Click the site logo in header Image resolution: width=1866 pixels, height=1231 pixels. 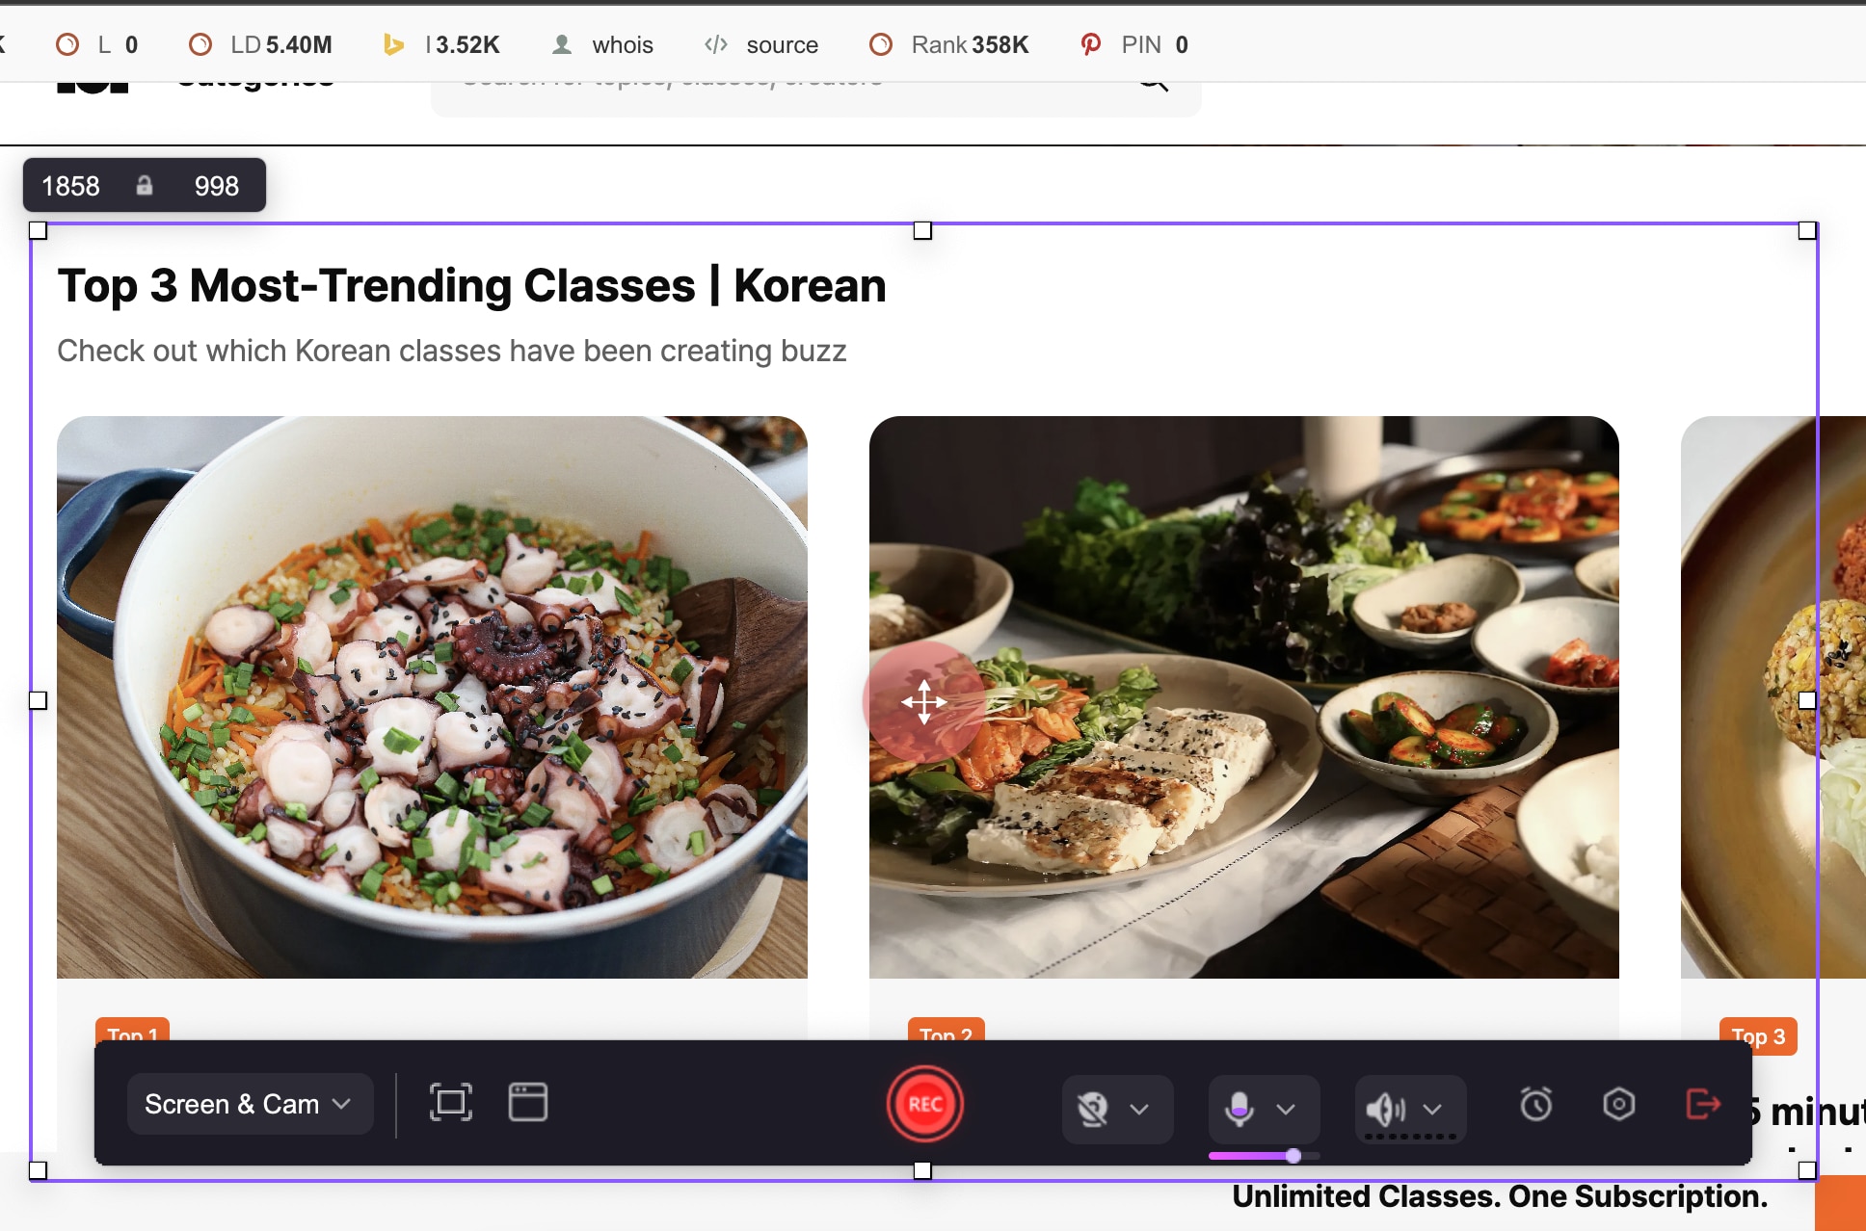(93, 87)
